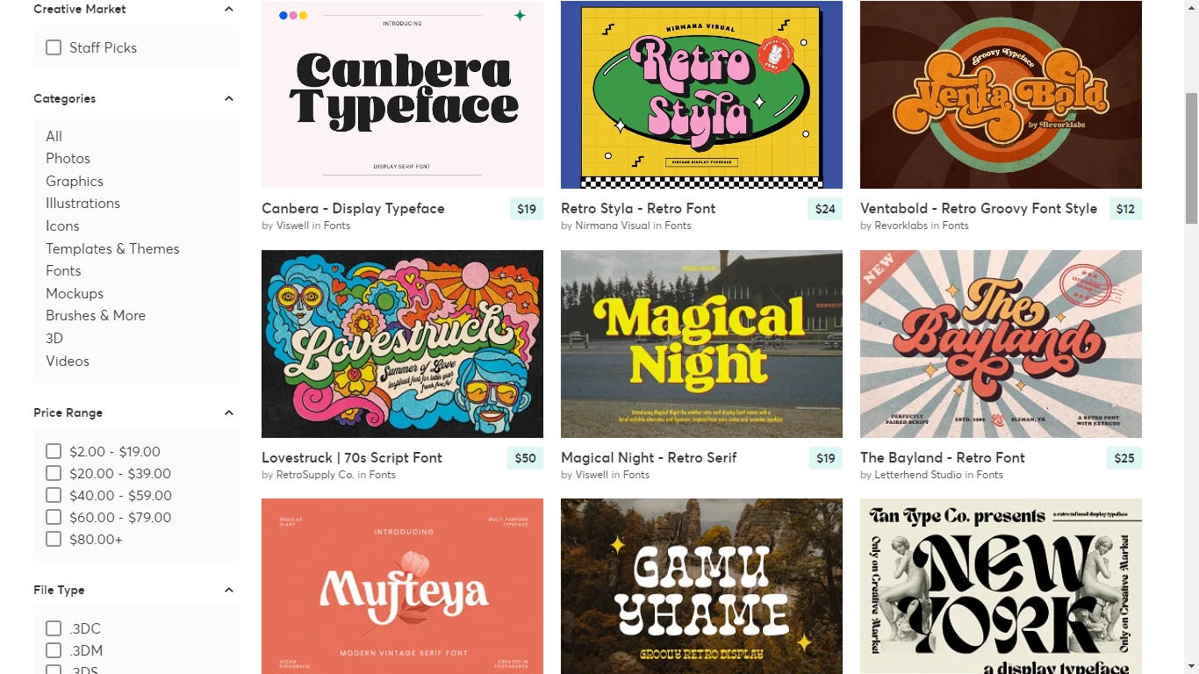Screen dimensions: 1199x674
Task: Tick the $80.00+ price checkbox
Action: [x=54, y=539]
